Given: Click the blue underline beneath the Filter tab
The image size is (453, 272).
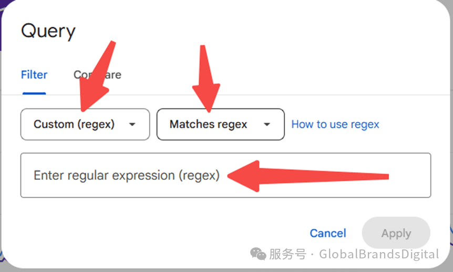Looking at the screenshot, I should click(34, 93).
